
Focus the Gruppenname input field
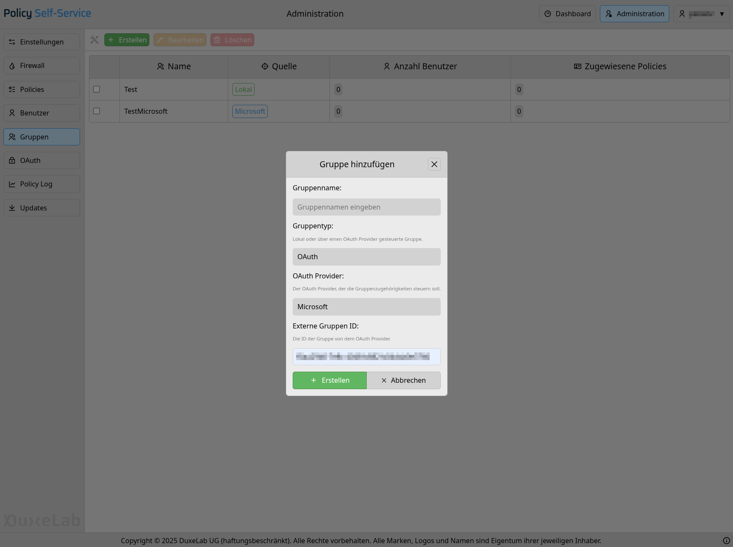coord(366,207)
